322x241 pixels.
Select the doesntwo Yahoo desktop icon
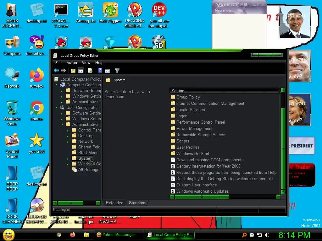(36, 46)
